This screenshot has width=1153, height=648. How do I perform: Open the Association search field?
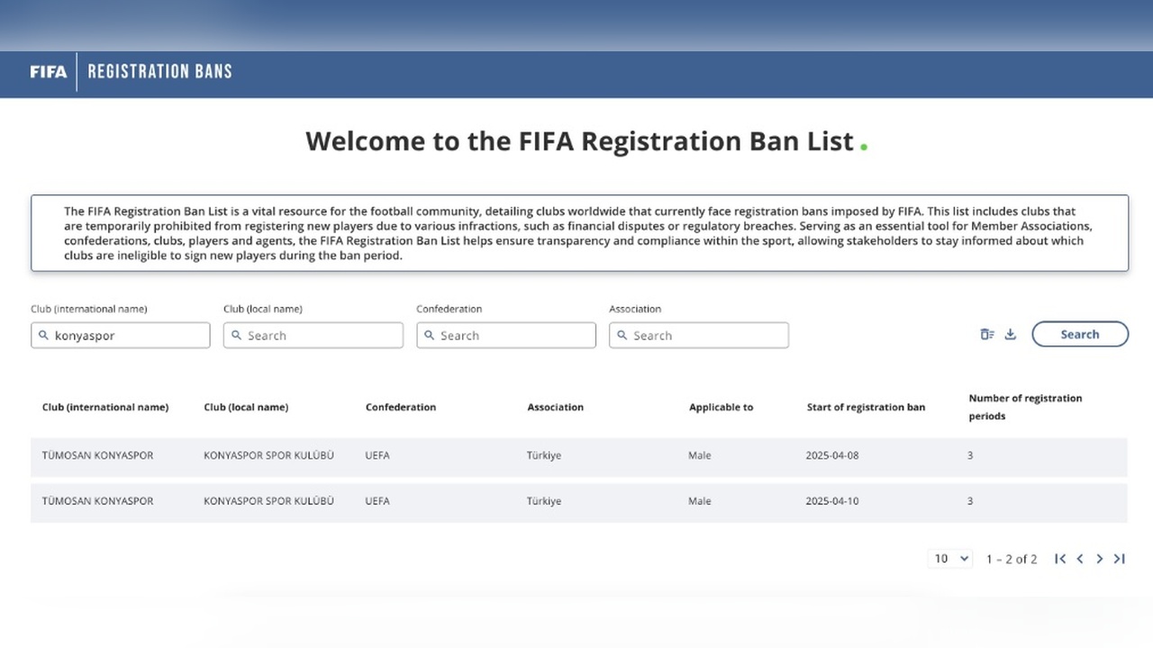(699, 336)
